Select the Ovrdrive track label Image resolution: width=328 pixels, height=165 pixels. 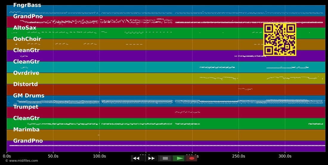tap(26, 73)
